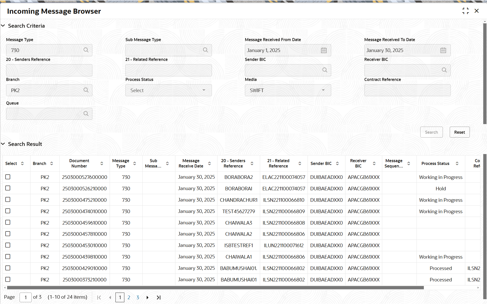Image resolution: width=487 pixels, height=304 pixels.
Task: Mark the CHAIWALA1 row checkbox
Action: click(x=8, y=257)
